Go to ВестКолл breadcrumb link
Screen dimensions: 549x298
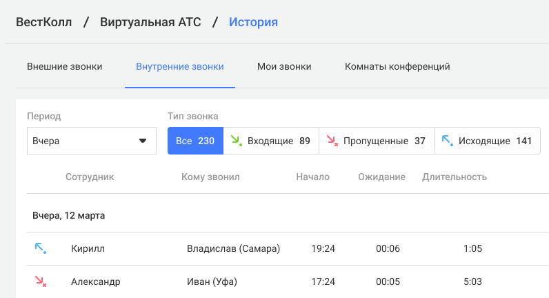click(x=43, y=22)
